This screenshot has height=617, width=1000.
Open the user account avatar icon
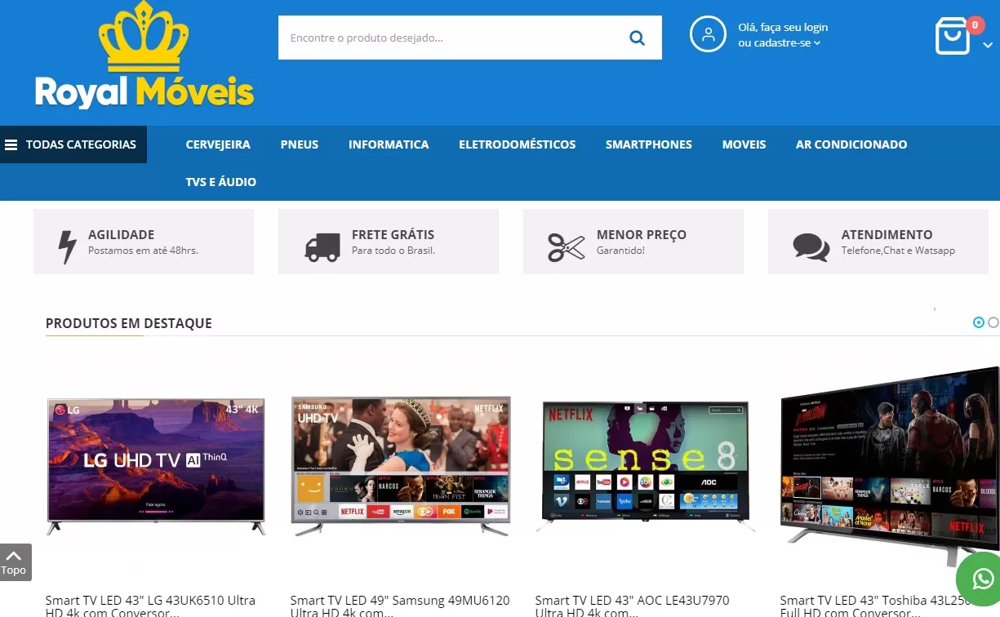708,34
